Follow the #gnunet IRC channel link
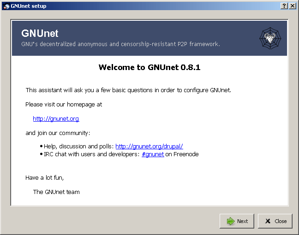The width and height of the screenshot is (299, 235). 153,154
